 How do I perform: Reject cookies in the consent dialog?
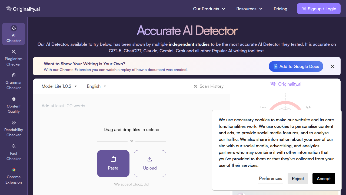coord(298,178)
